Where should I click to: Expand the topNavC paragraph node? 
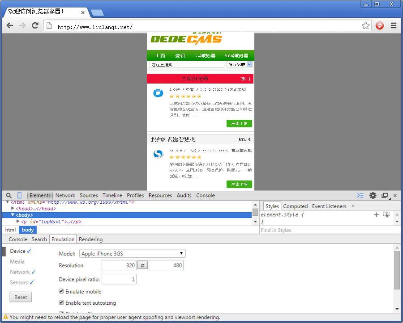pyautogui.click(x=18, y=221)
